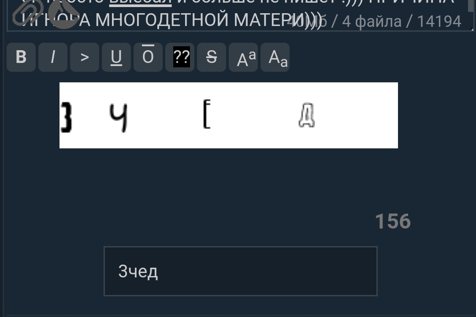Image resolution: width=476 pixels, height=317 pixels.
Task: Apply superscript formatting button
Action: (243, 57)
